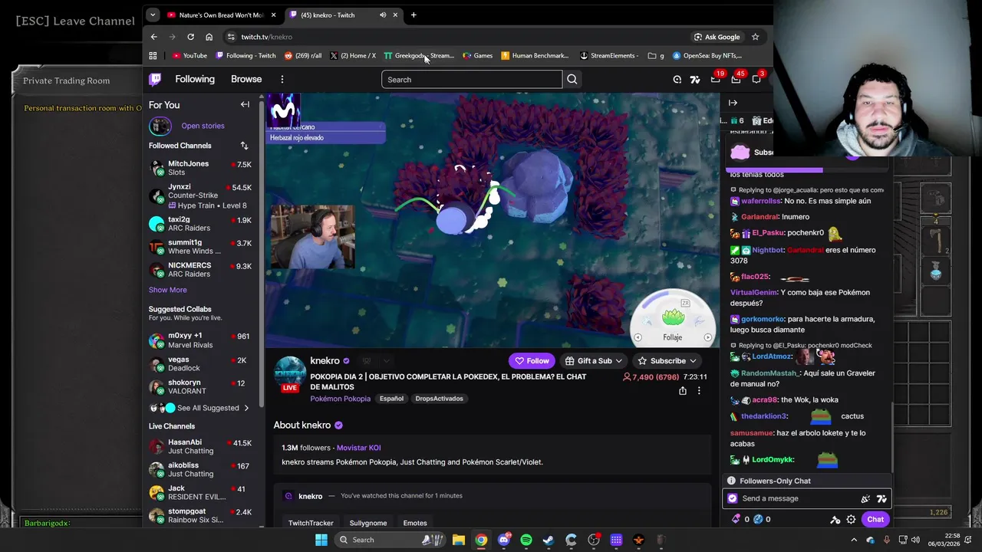
Task: Open the moderation hammer icon near Chat button
Action: 835,519
